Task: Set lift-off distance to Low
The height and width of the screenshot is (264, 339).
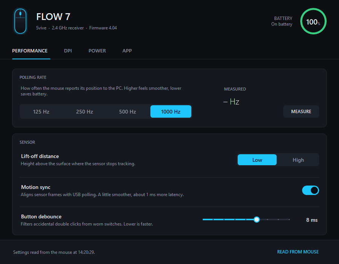Action: point(257,160)
